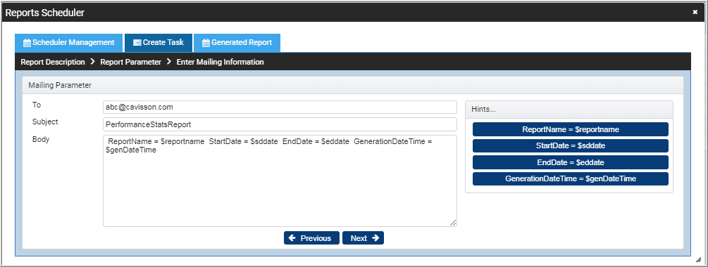Select the Create Task tab
The image size is (708, 267).
pos(159,43)
